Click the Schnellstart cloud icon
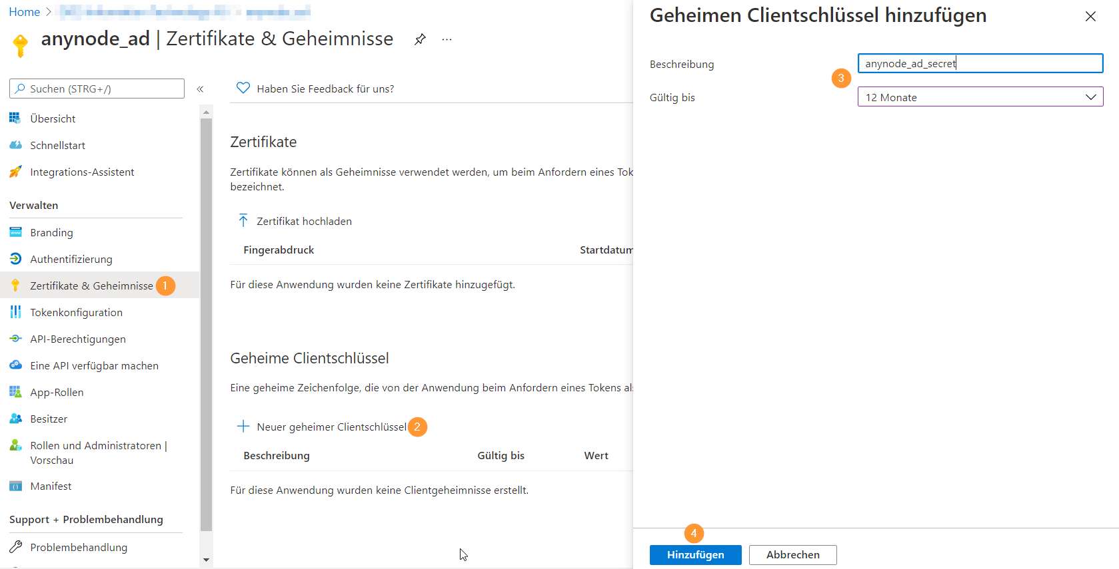Viewport: 1119px width, 569px height. (15, 145)
